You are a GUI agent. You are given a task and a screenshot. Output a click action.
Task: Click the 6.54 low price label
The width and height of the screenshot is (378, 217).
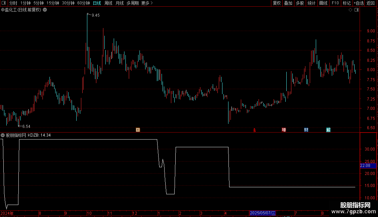[26, 126]
